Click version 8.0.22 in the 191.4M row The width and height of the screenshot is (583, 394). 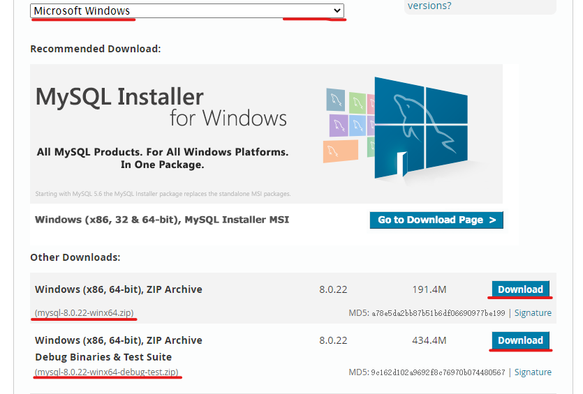pos(333,289)
